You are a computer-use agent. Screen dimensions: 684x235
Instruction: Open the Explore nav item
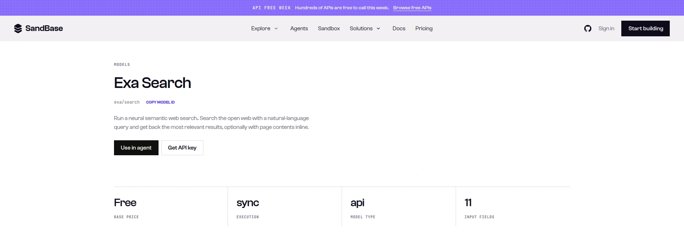(261, 28)
